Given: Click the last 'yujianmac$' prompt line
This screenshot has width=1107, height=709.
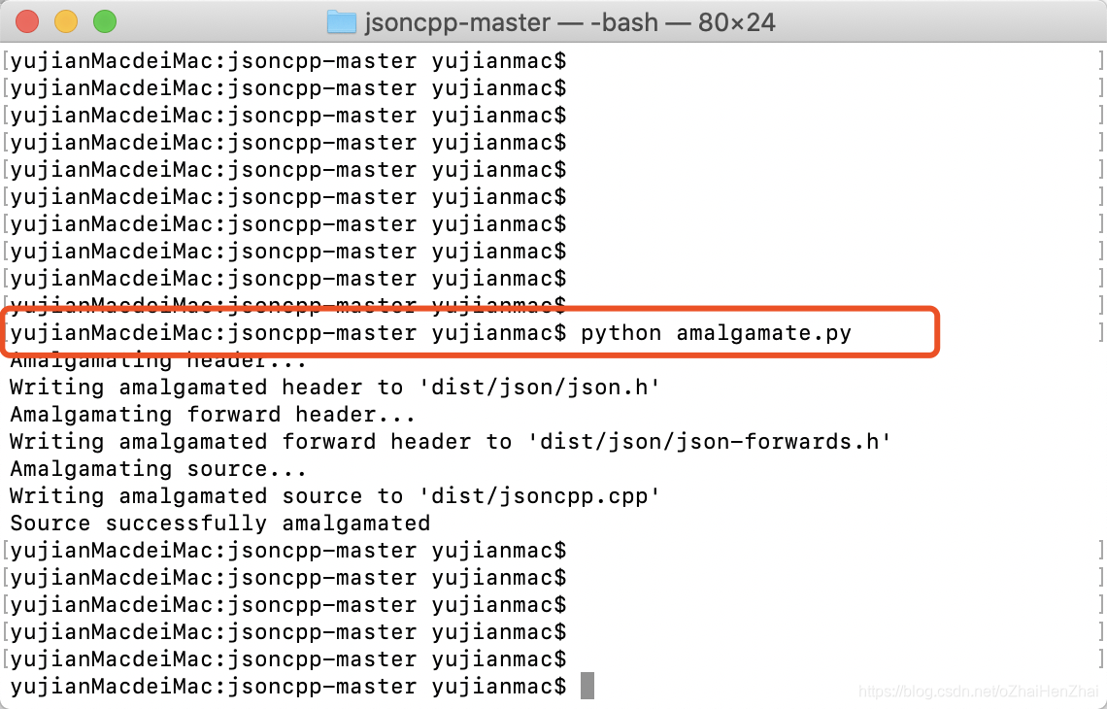Looking at the screenshot, I should point(286,686).
